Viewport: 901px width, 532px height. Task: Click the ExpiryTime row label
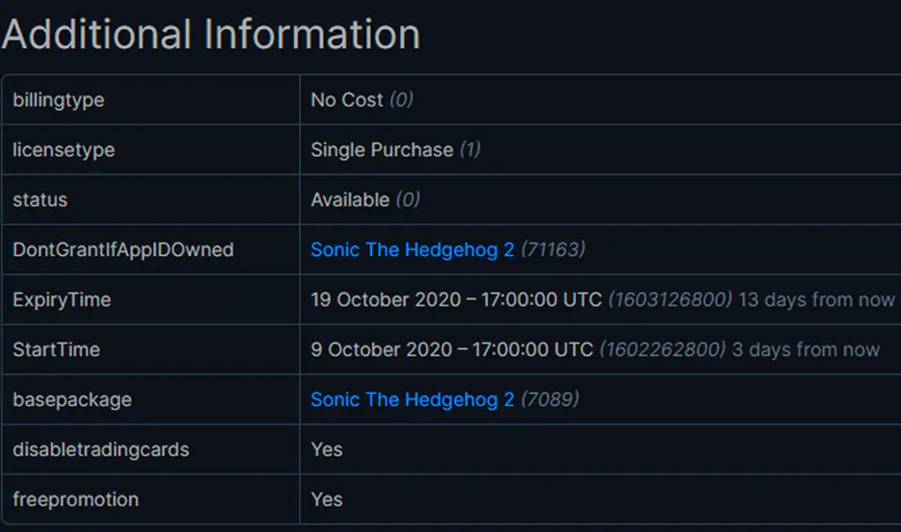click(x=60, y=299)
